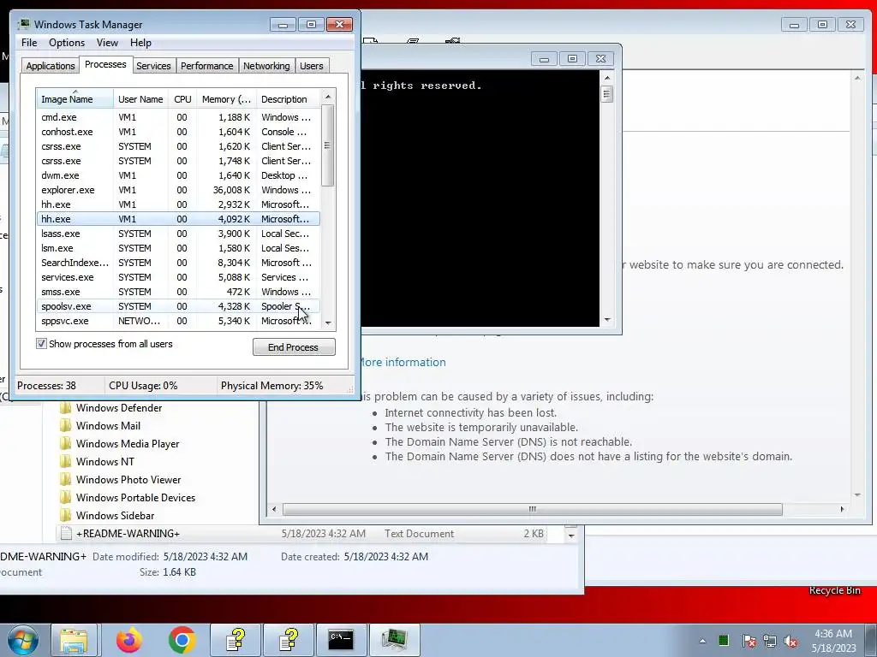Open the muted volume tray icon
Screen dimensions: 877x657
(x=790, y=641)
